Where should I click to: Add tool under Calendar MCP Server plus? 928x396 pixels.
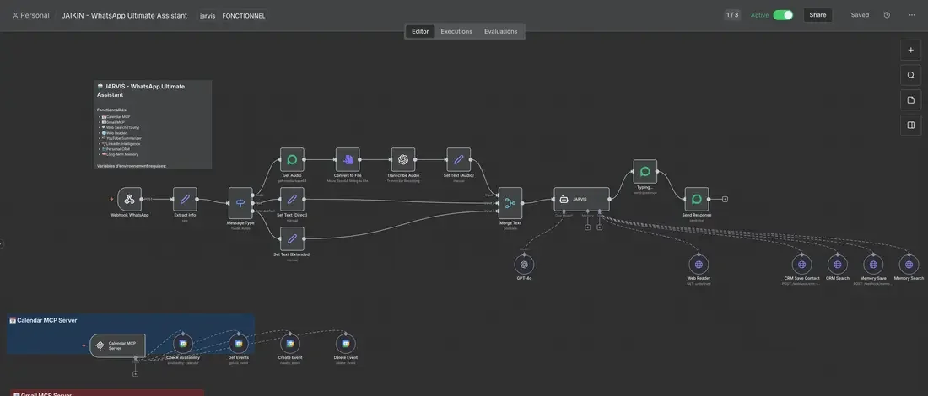click(x=136, y=373)
